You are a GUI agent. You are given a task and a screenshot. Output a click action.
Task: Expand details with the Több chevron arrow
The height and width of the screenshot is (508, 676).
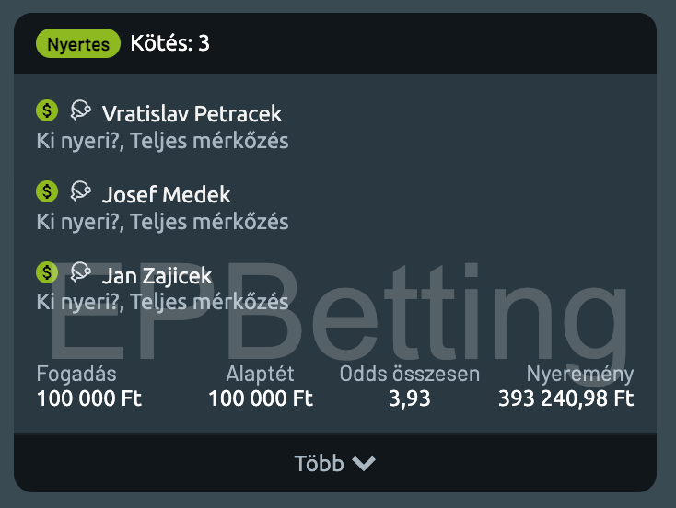[364, 464]
